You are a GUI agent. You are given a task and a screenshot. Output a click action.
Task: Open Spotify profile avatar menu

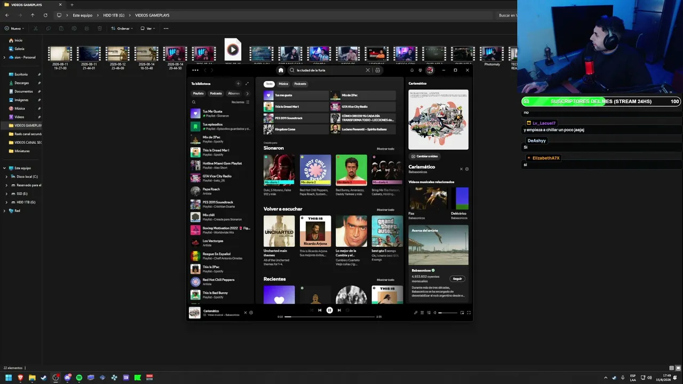pos(430,70)
